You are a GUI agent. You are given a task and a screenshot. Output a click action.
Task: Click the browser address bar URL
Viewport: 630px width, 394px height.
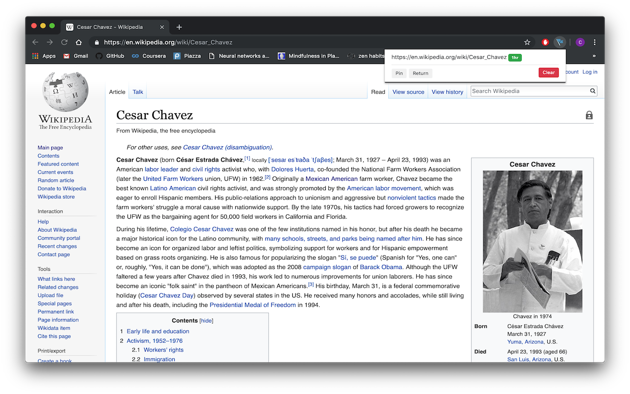168,42
